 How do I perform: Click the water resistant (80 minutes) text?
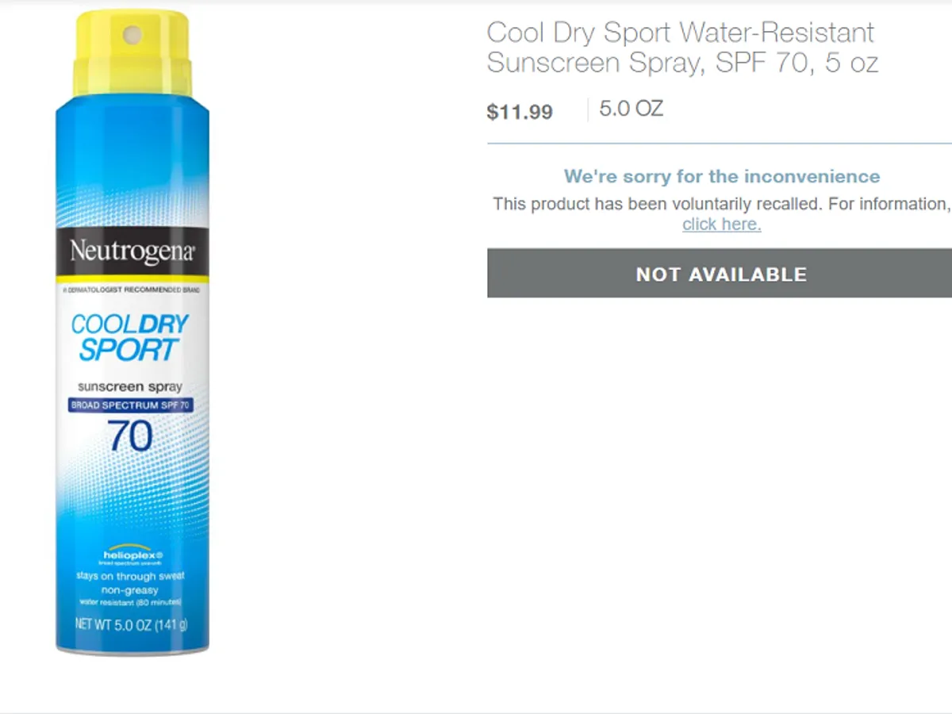(x=131, y=602)
